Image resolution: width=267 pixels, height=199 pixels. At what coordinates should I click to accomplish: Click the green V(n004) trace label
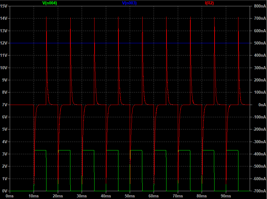[50, 3]
